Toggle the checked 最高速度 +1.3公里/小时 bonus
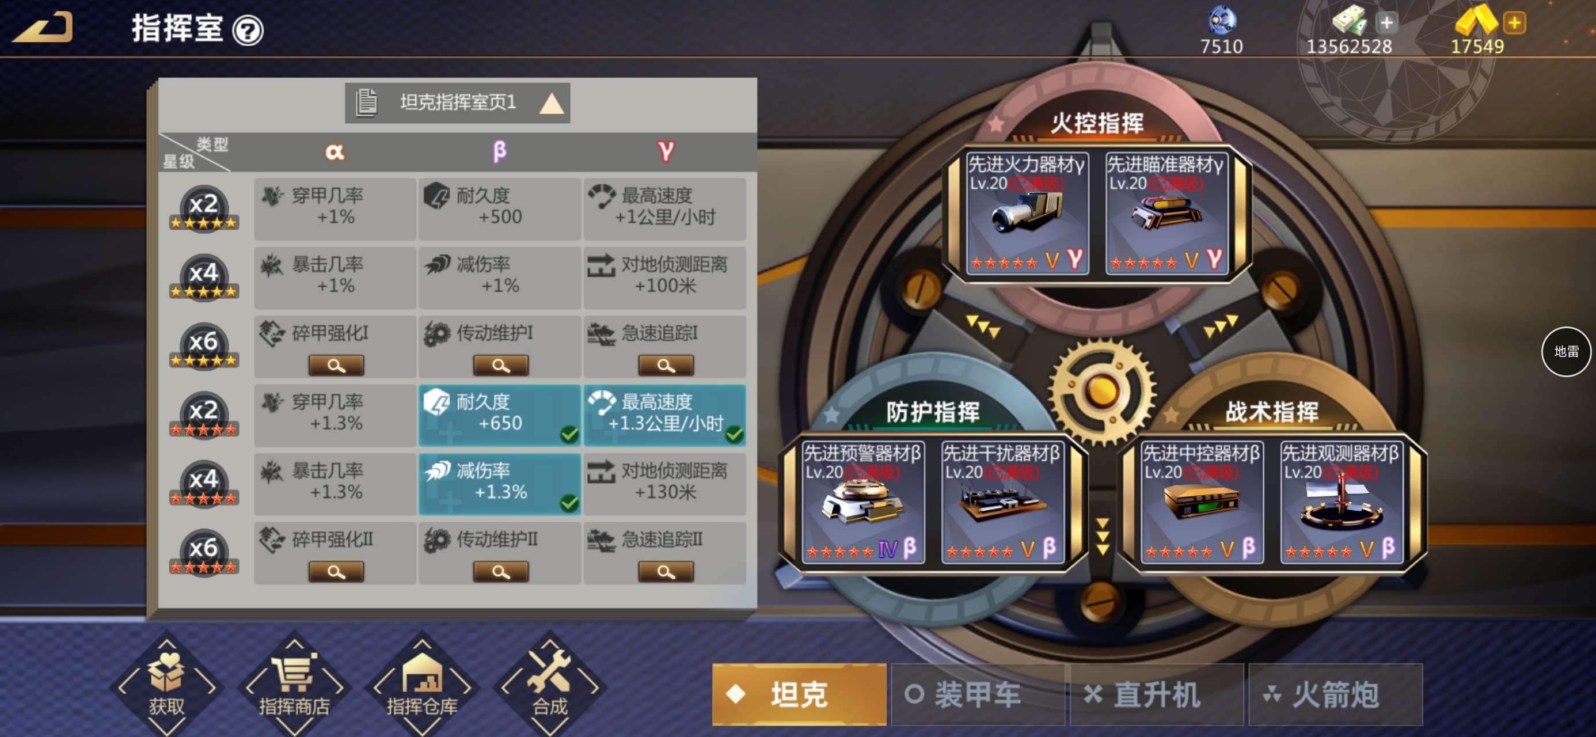This screenshot has height=737, width=1596. click(x=666, y=415)
